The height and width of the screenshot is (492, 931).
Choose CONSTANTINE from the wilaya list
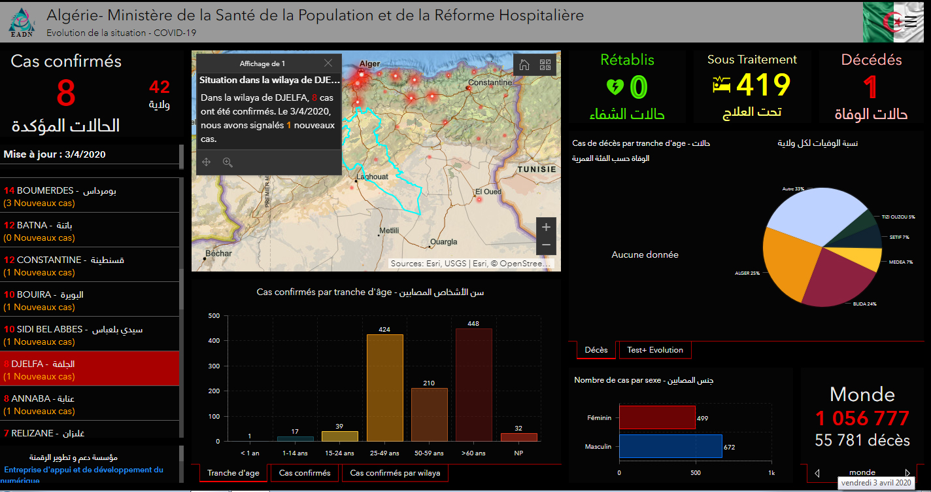90,266
